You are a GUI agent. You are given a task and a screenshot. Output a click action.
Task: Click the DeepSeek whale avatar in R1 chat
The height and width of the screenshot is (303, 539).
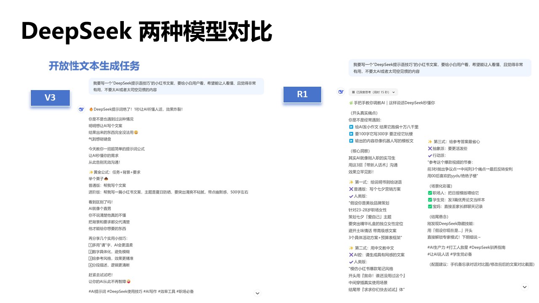click(341, 91)
